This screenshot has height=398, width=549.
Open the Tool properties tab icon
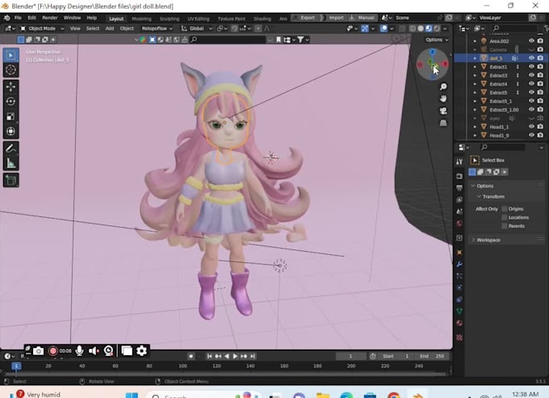tap(459, 161)
